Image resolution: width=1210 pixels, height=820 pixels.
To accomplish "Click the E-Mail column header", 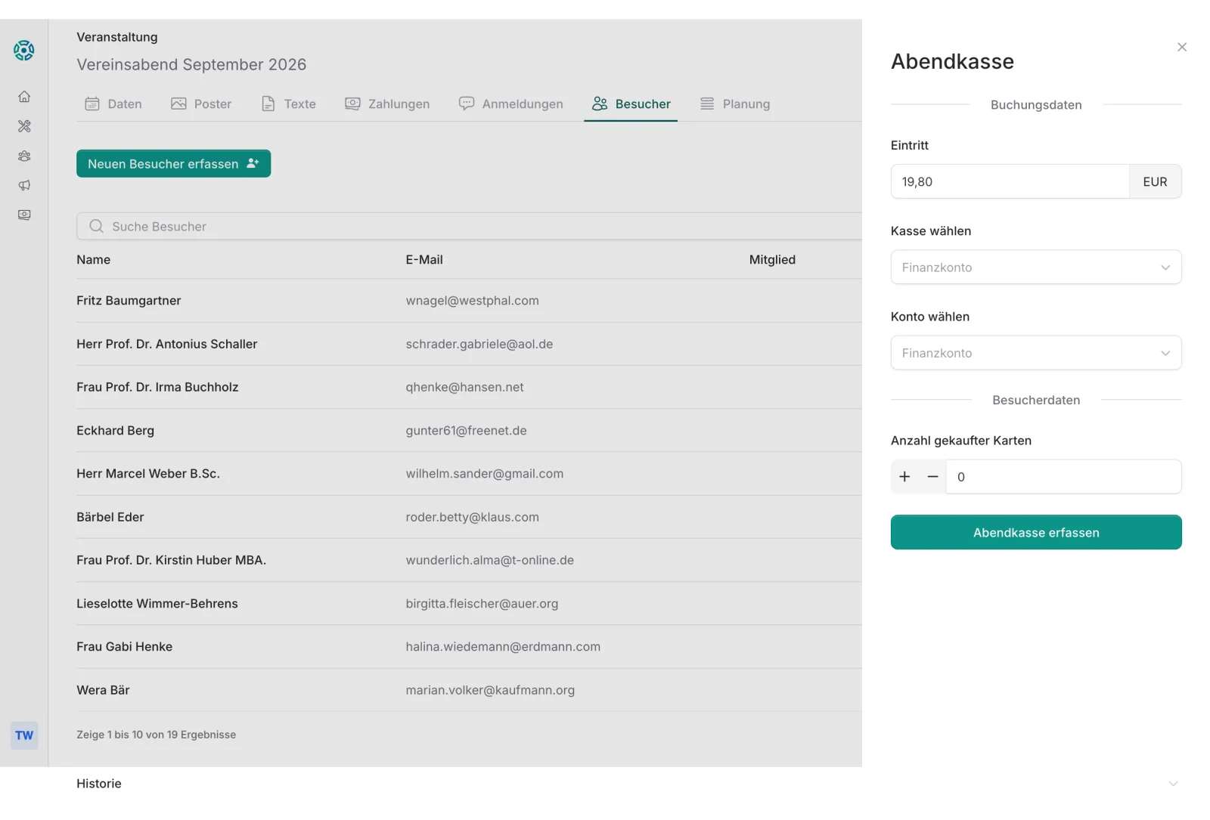I will (x=424, y=259).
